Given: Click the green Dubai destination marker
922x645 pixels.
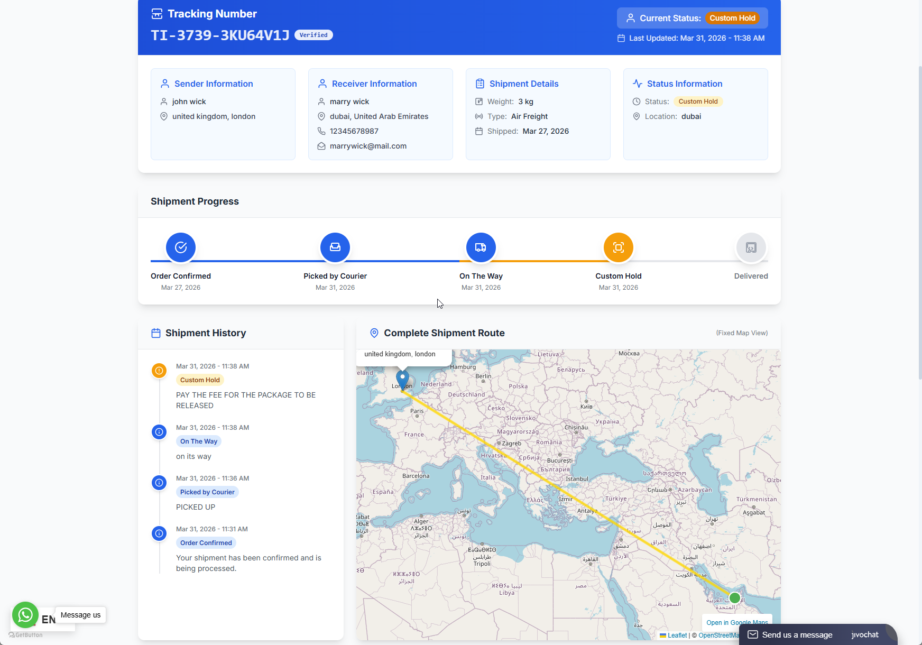Looking at the screenshot, I should pyautogui.click(x=734, y=598).
